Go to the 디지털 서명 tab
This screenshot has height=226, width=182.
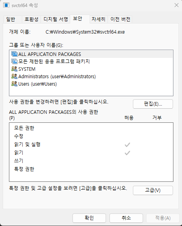(55, 19)
